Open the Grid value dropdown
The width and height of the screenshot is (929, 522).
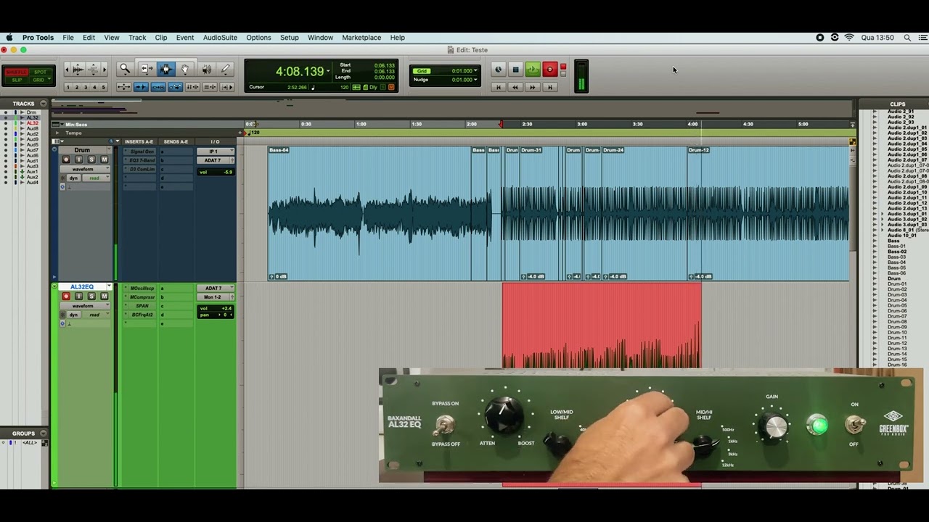click(x=475, y=71)
